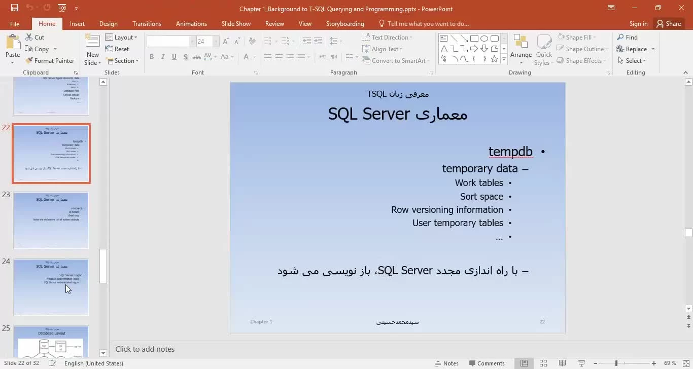
Task: Open the Section dropdown
Action: (122, 60)
